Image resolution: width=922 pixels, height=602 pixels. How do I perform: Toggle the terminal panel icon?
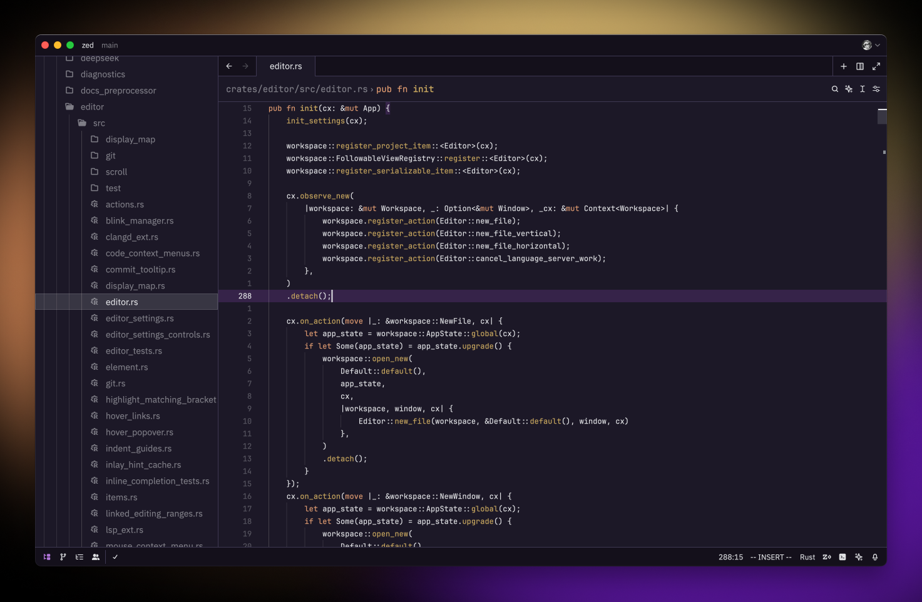coord(843,557)
